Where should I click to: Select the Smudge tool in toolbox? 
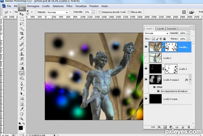[22, 73]
